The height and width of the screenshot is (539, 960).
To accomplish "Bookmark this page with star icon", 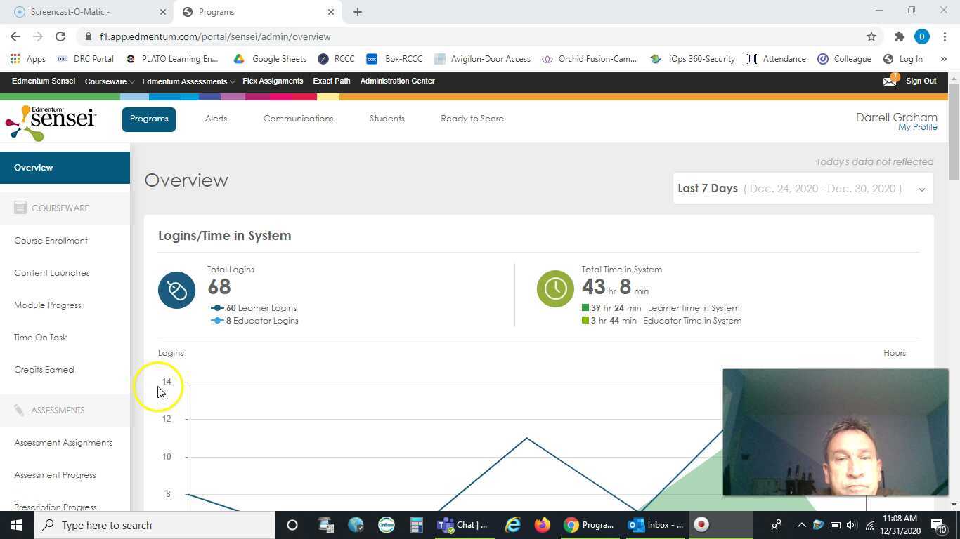I will tap(871, 36).
